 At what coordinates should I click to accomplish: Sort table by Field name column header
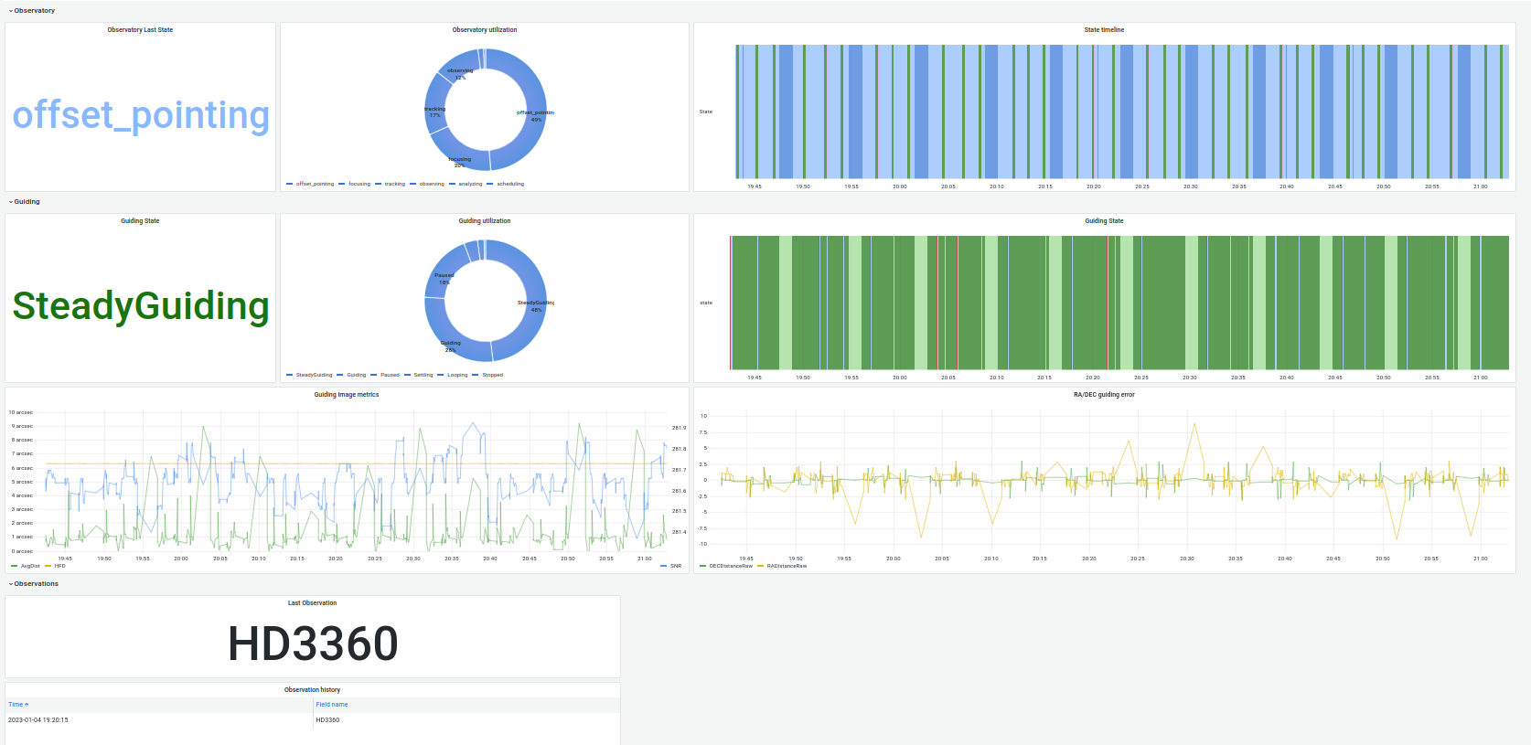click(466, 705)
